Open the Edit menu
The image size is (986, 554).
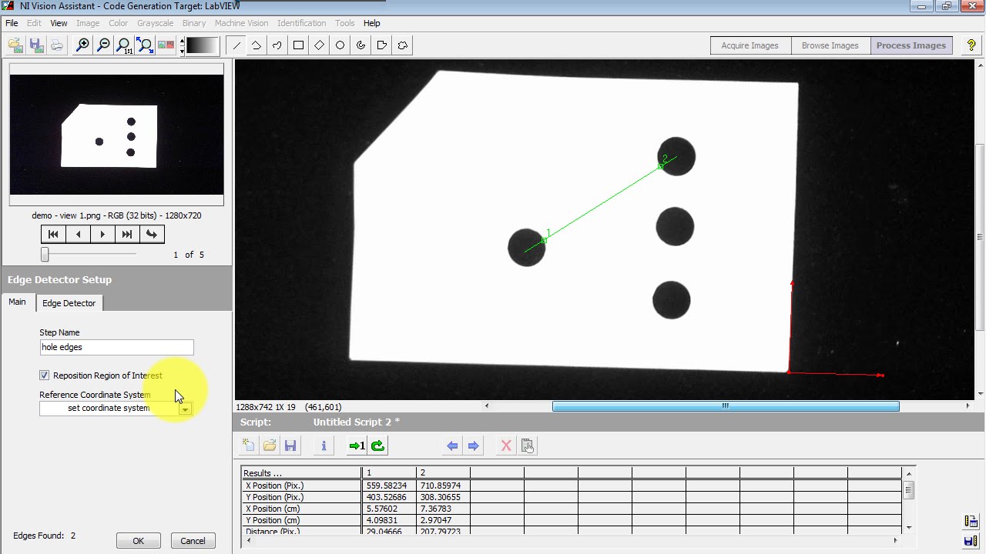point(34,23)
